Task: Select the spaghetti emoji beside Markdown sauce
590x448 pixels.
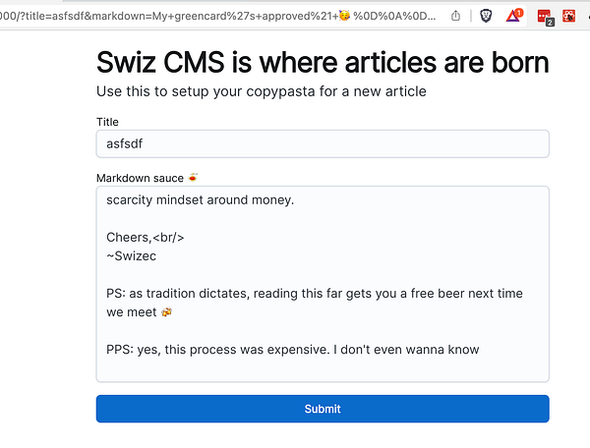Action: [193, 177]
